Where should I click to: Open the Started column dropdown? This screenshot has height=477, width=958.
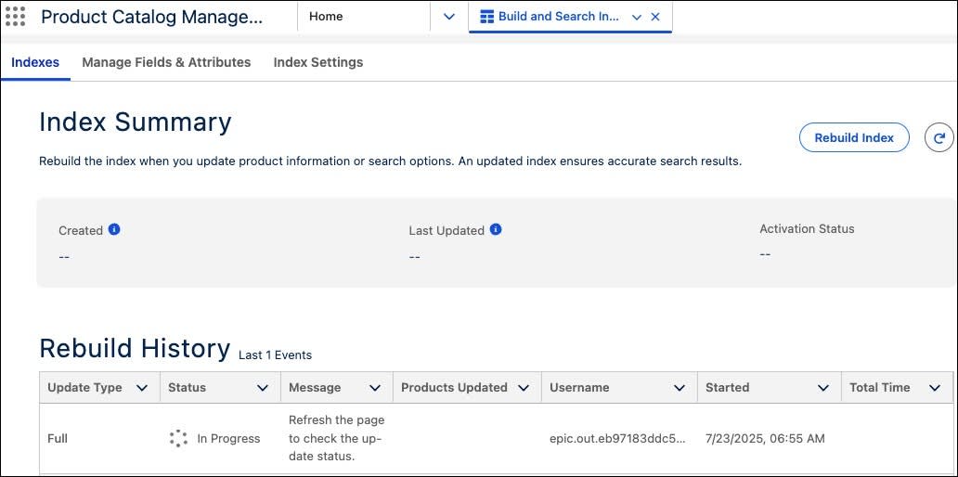click(823, 388)
